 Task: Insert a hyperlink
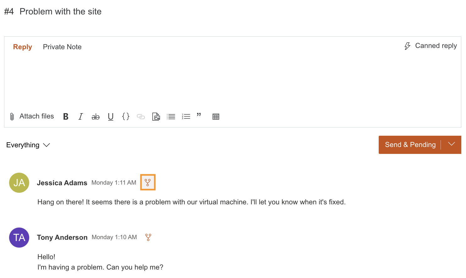(x=141, y=117)
